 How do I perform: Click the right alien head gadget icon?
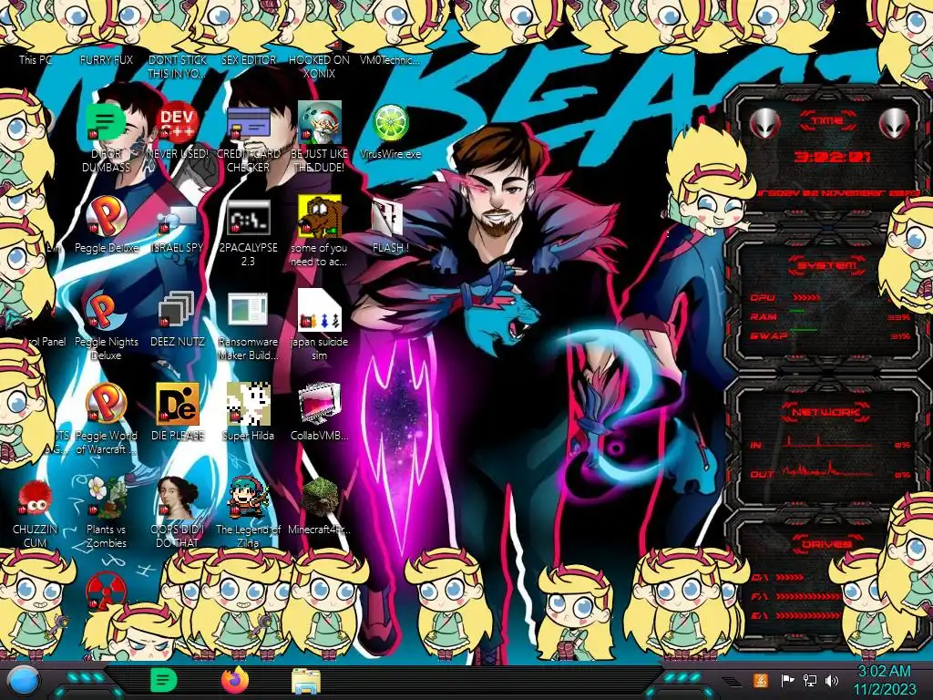coord(895,123)
